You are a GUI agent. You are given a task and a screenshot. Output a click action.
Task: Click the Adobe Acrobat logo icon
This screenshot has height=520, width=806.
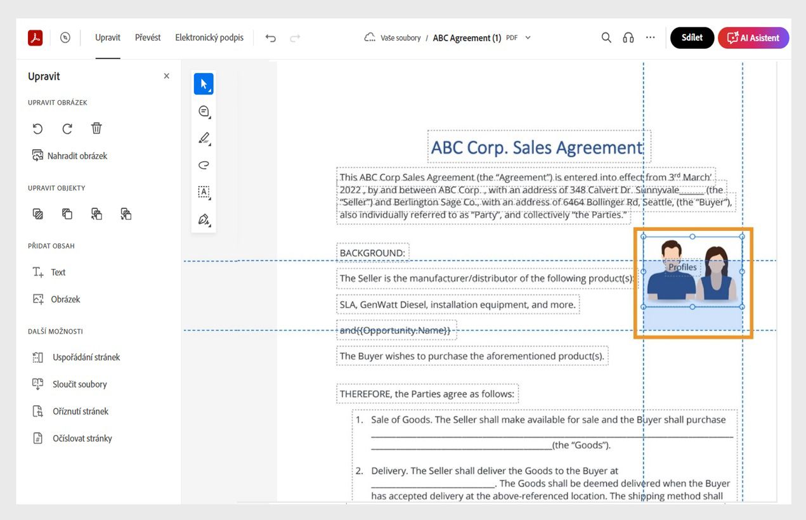tap(35, 38)
